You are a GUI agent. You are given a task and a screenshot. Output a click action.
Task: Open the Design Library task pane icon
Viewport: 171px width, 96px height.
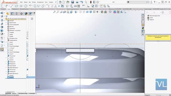(x=143, y=18)
